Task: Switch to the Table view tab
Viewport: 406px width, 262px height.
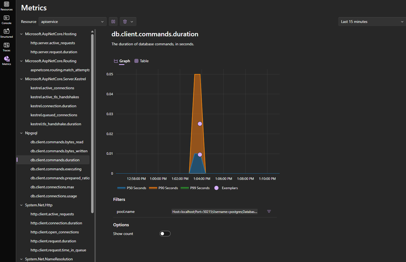Action: [141, 61]
